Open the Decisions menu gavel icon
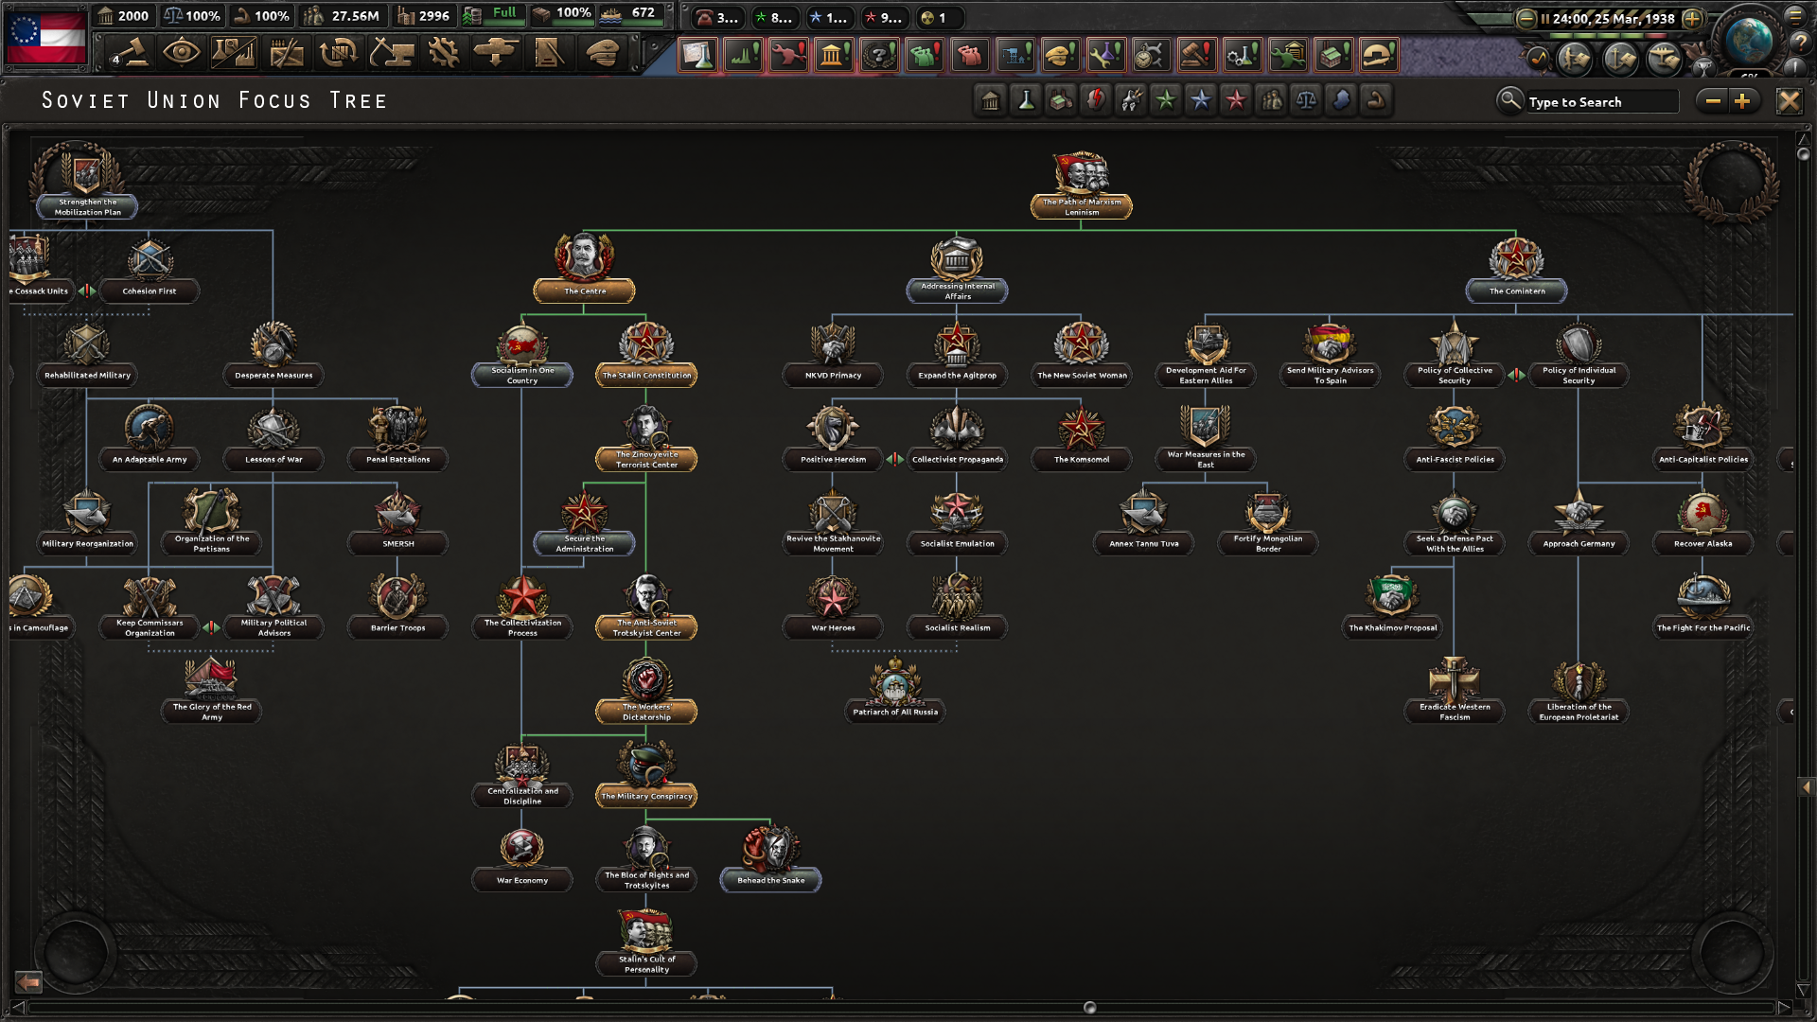The width and height of the screenshot is (1817, 1022). coord(129,53)
